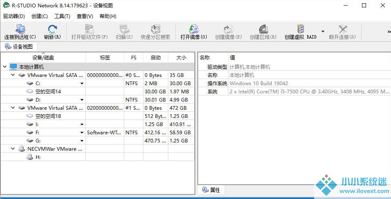Viewport: 391px width, 199px height.
Task: Click the second VMware SATA disk icon
Action: pos(22,108)
